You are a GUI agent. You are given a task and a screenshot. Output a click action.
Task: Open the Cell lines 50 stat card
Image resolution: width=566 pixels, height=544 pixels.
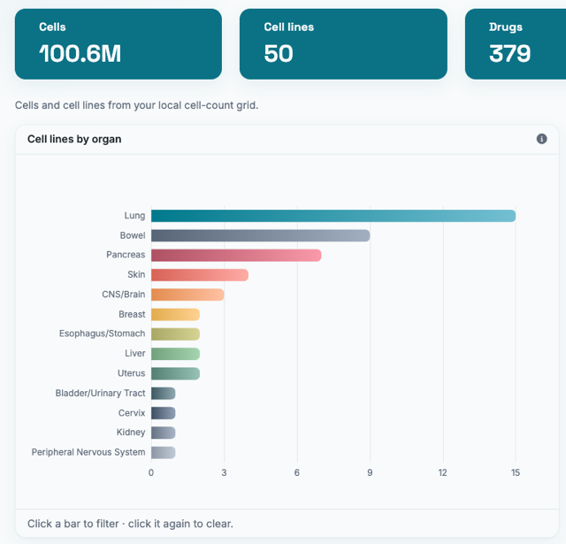coord(343,44)
